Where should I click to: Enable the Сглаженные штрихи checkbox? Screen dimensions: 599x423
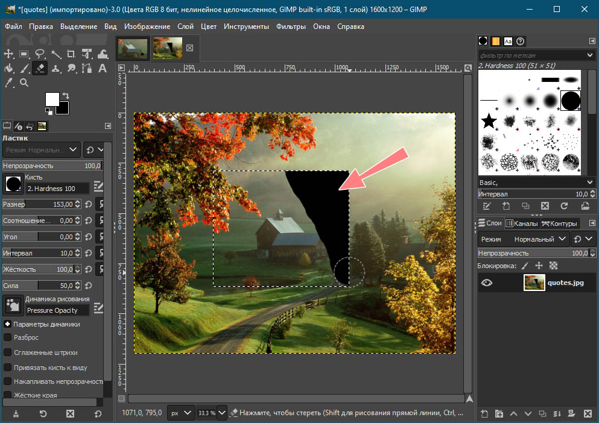[7, 352]
